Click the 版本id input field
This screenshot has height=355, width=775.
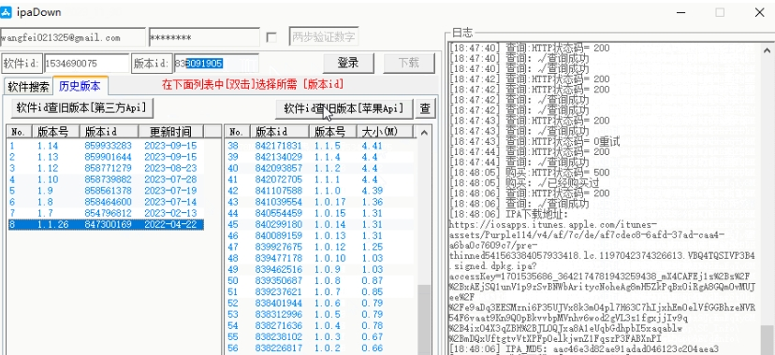(216, 64)
